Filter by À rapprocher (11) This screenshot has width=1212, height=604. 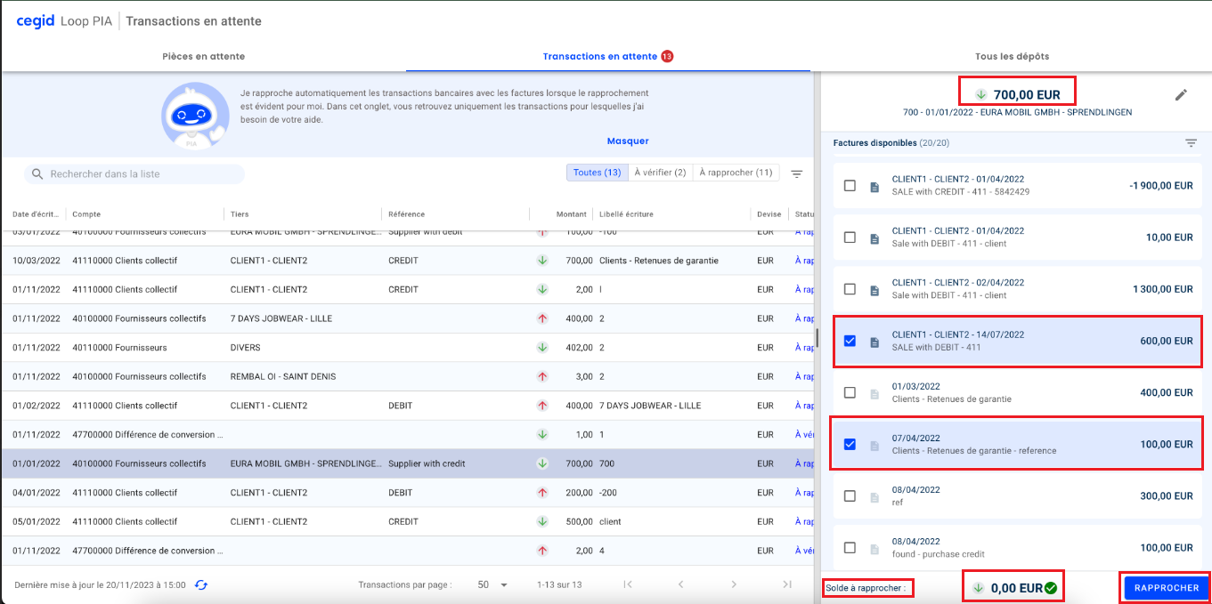736,173
